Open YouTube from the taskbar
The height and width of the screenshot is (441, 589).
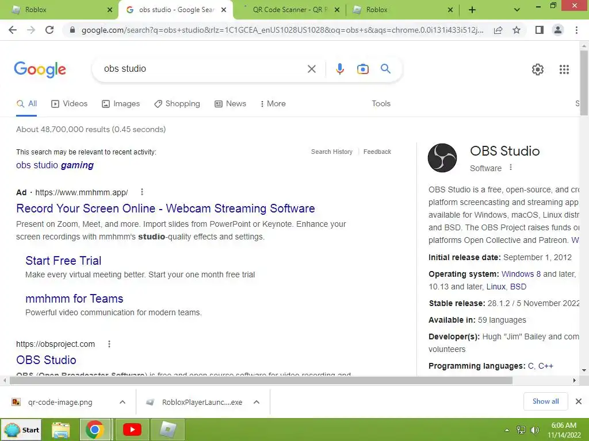click(132, 430)
